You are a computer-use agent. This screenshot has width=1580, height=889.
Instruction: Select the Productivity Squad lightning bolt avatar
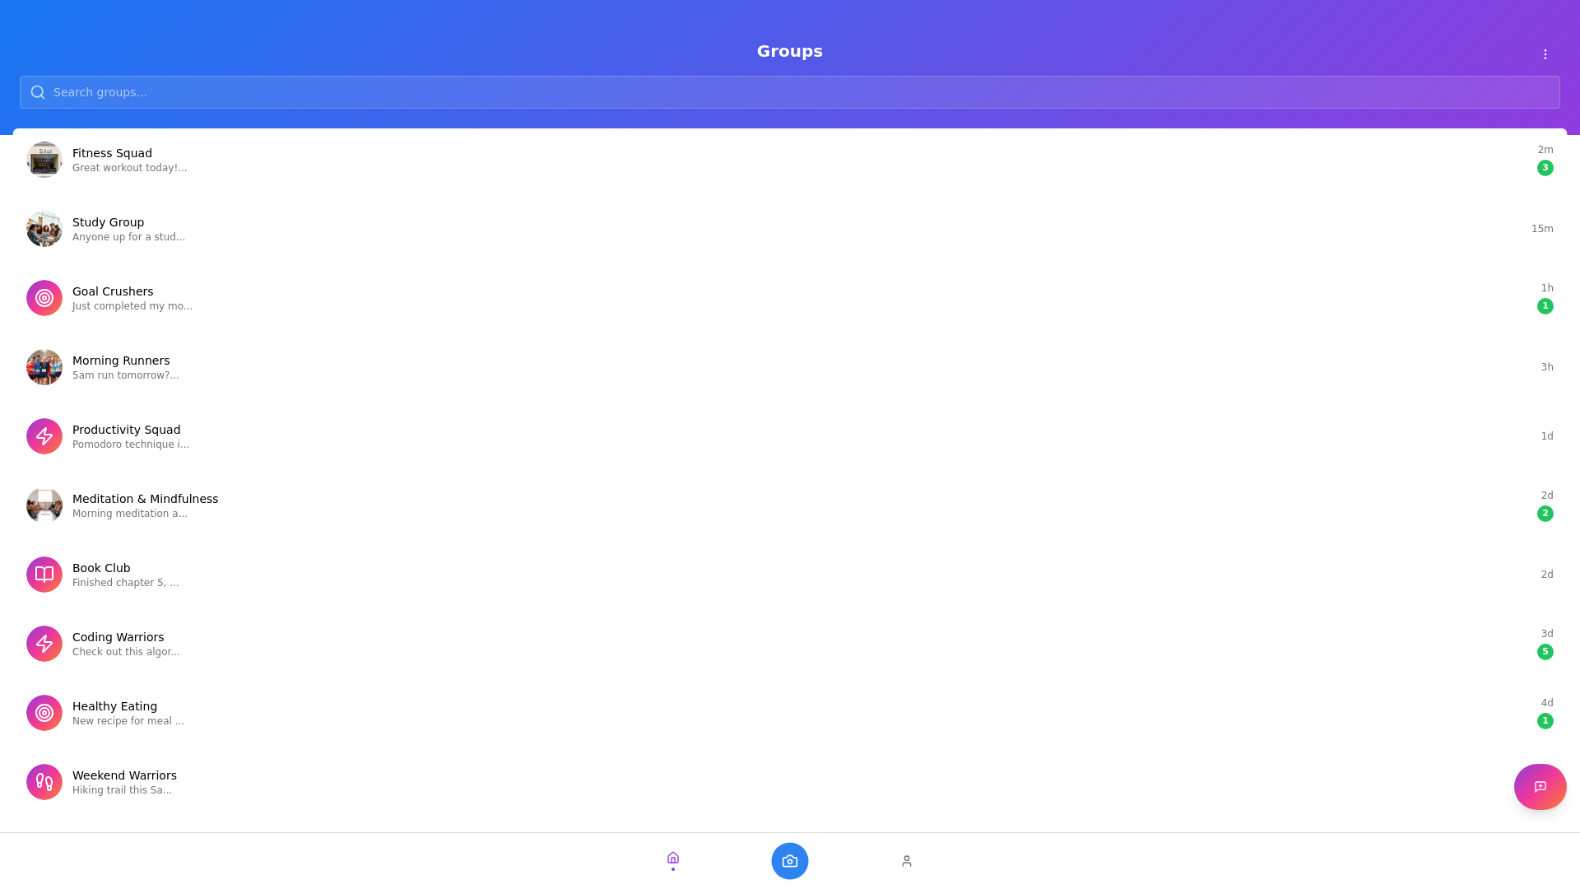(44, 436)
